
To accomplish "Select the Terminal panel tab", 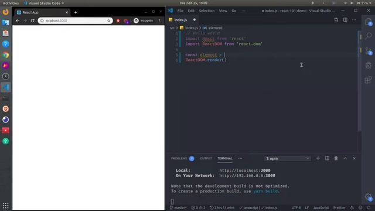I will tap(225, 158).
